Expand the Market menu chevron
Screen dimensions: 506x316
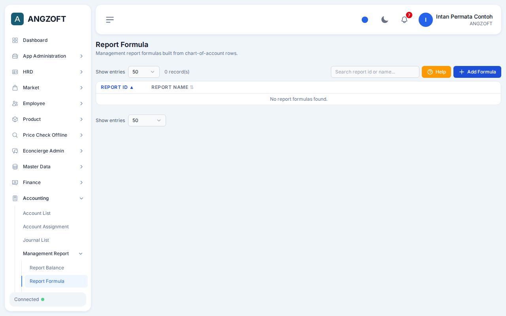tap(81, 88)
